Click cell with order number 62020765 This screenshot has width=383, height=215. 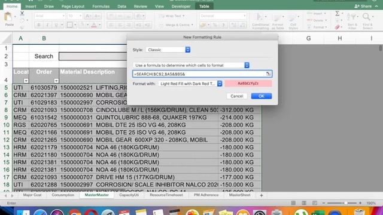[44, 125]
